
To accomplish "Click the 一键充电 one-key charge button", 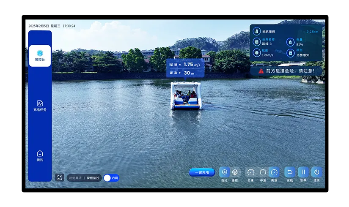I will click(202, 172).
